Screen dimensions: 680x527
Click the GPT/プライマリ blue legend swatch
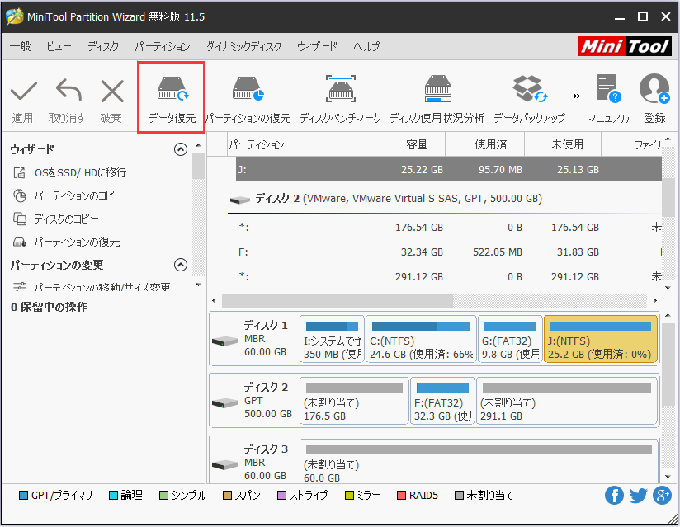click(x=23, y=496)
